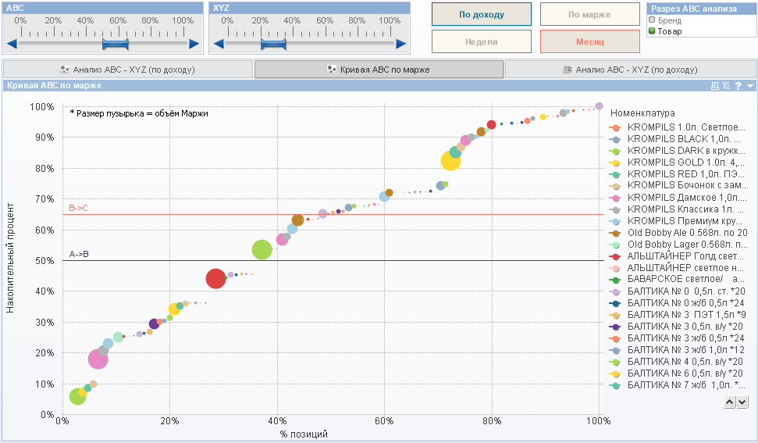Select legend item KROMPILS Дамское 1,0л

coord(678,198)
